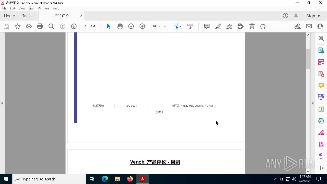Open purple Protect file tool in sidebar
The height and width of the screenshot is (184, 327).
[321, 145]
